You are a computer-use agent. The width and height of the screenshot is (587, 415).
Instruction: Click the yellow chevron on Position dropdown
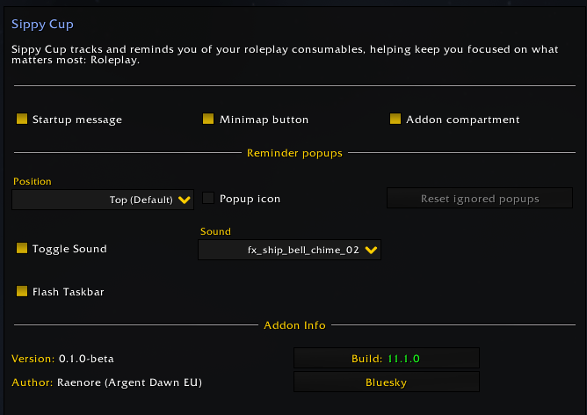pyautogui.click(x=185, y=200)
